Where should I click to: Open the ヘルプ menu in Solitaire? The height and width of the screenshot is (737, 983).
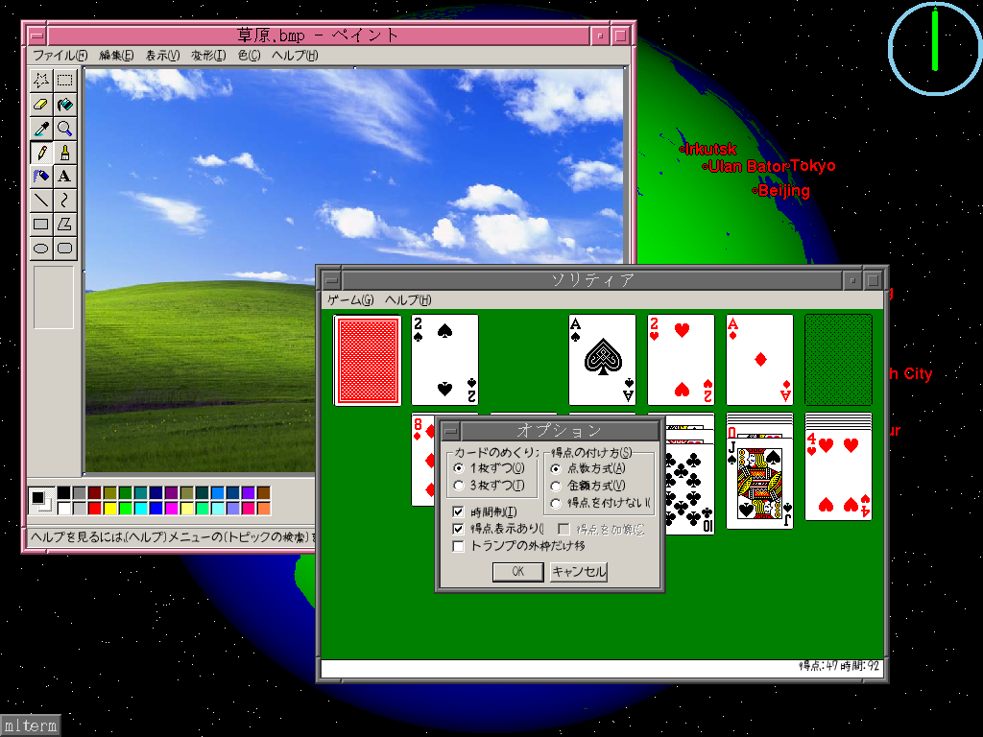(x=408, y=300)
